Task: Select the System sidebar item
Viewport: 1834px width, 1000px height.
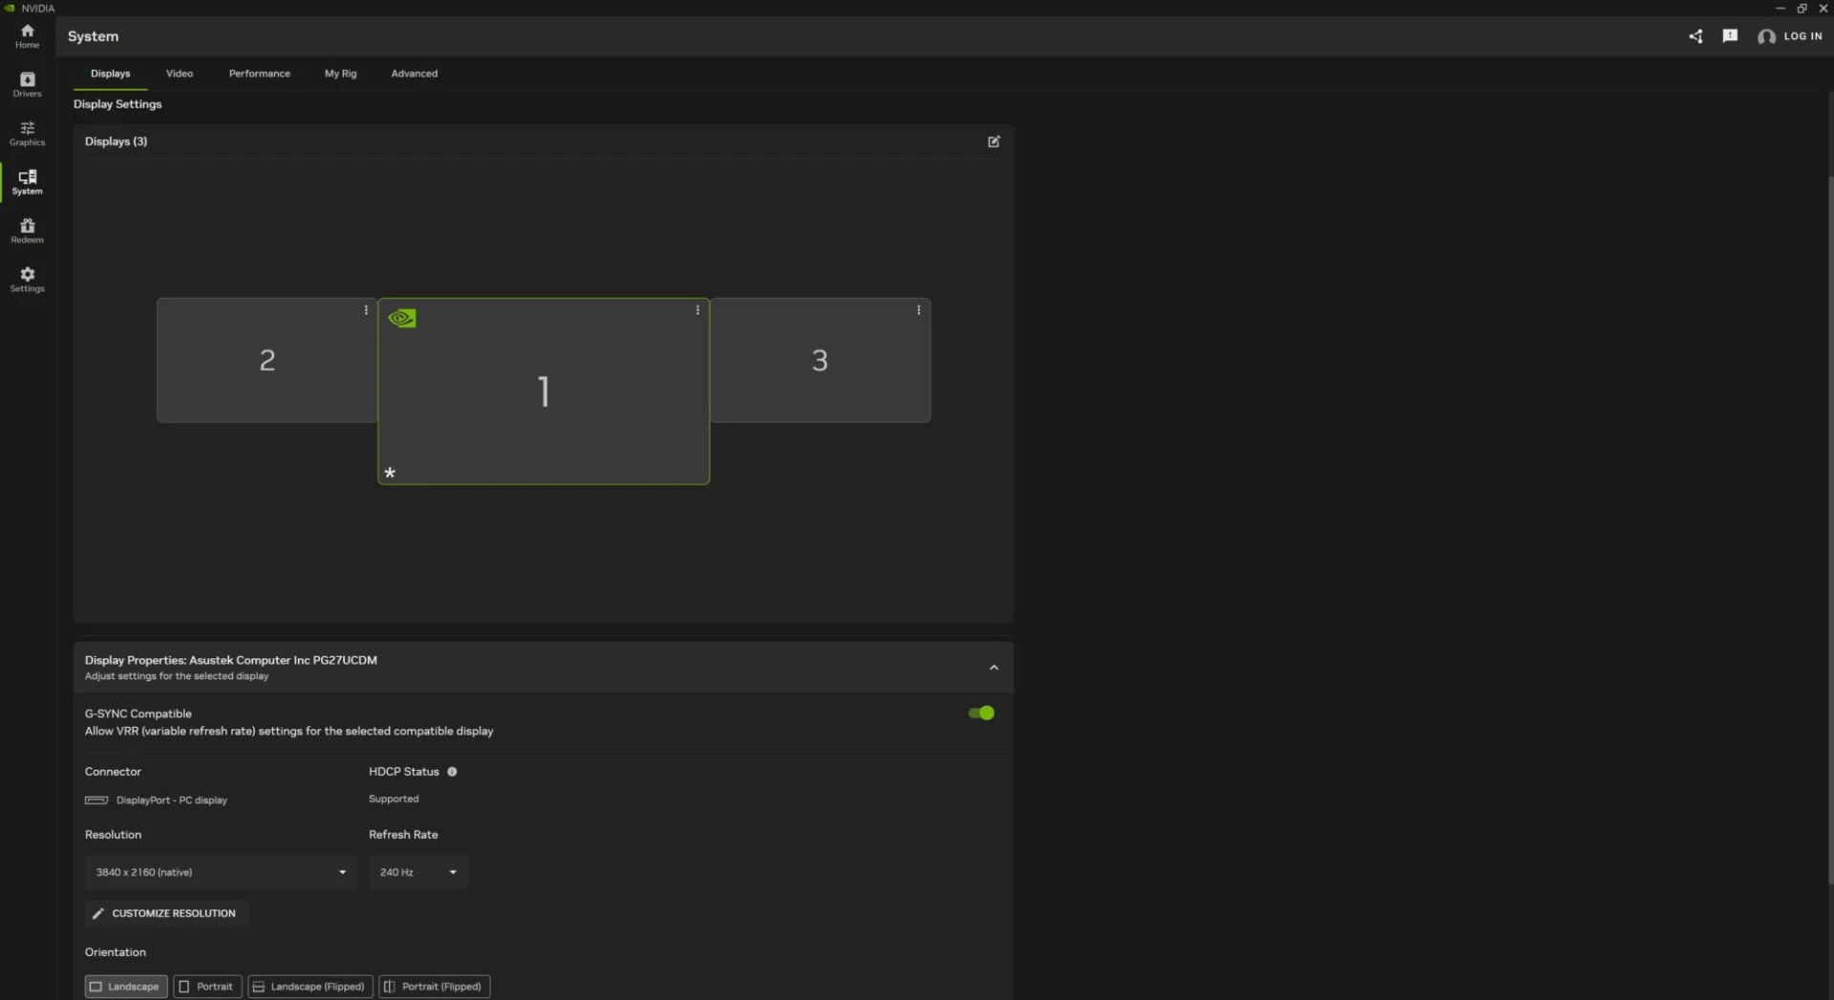Action: click(x=27, y=182)
